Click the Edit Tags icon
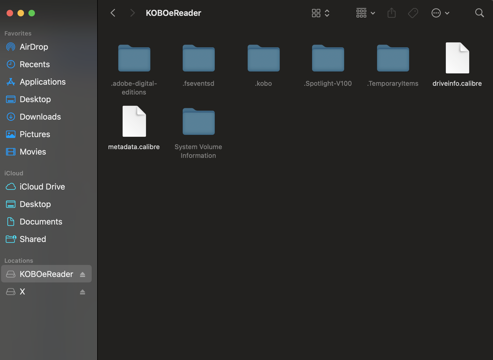Viewport: 493px width, 360px height. click(x=413, y=13)
